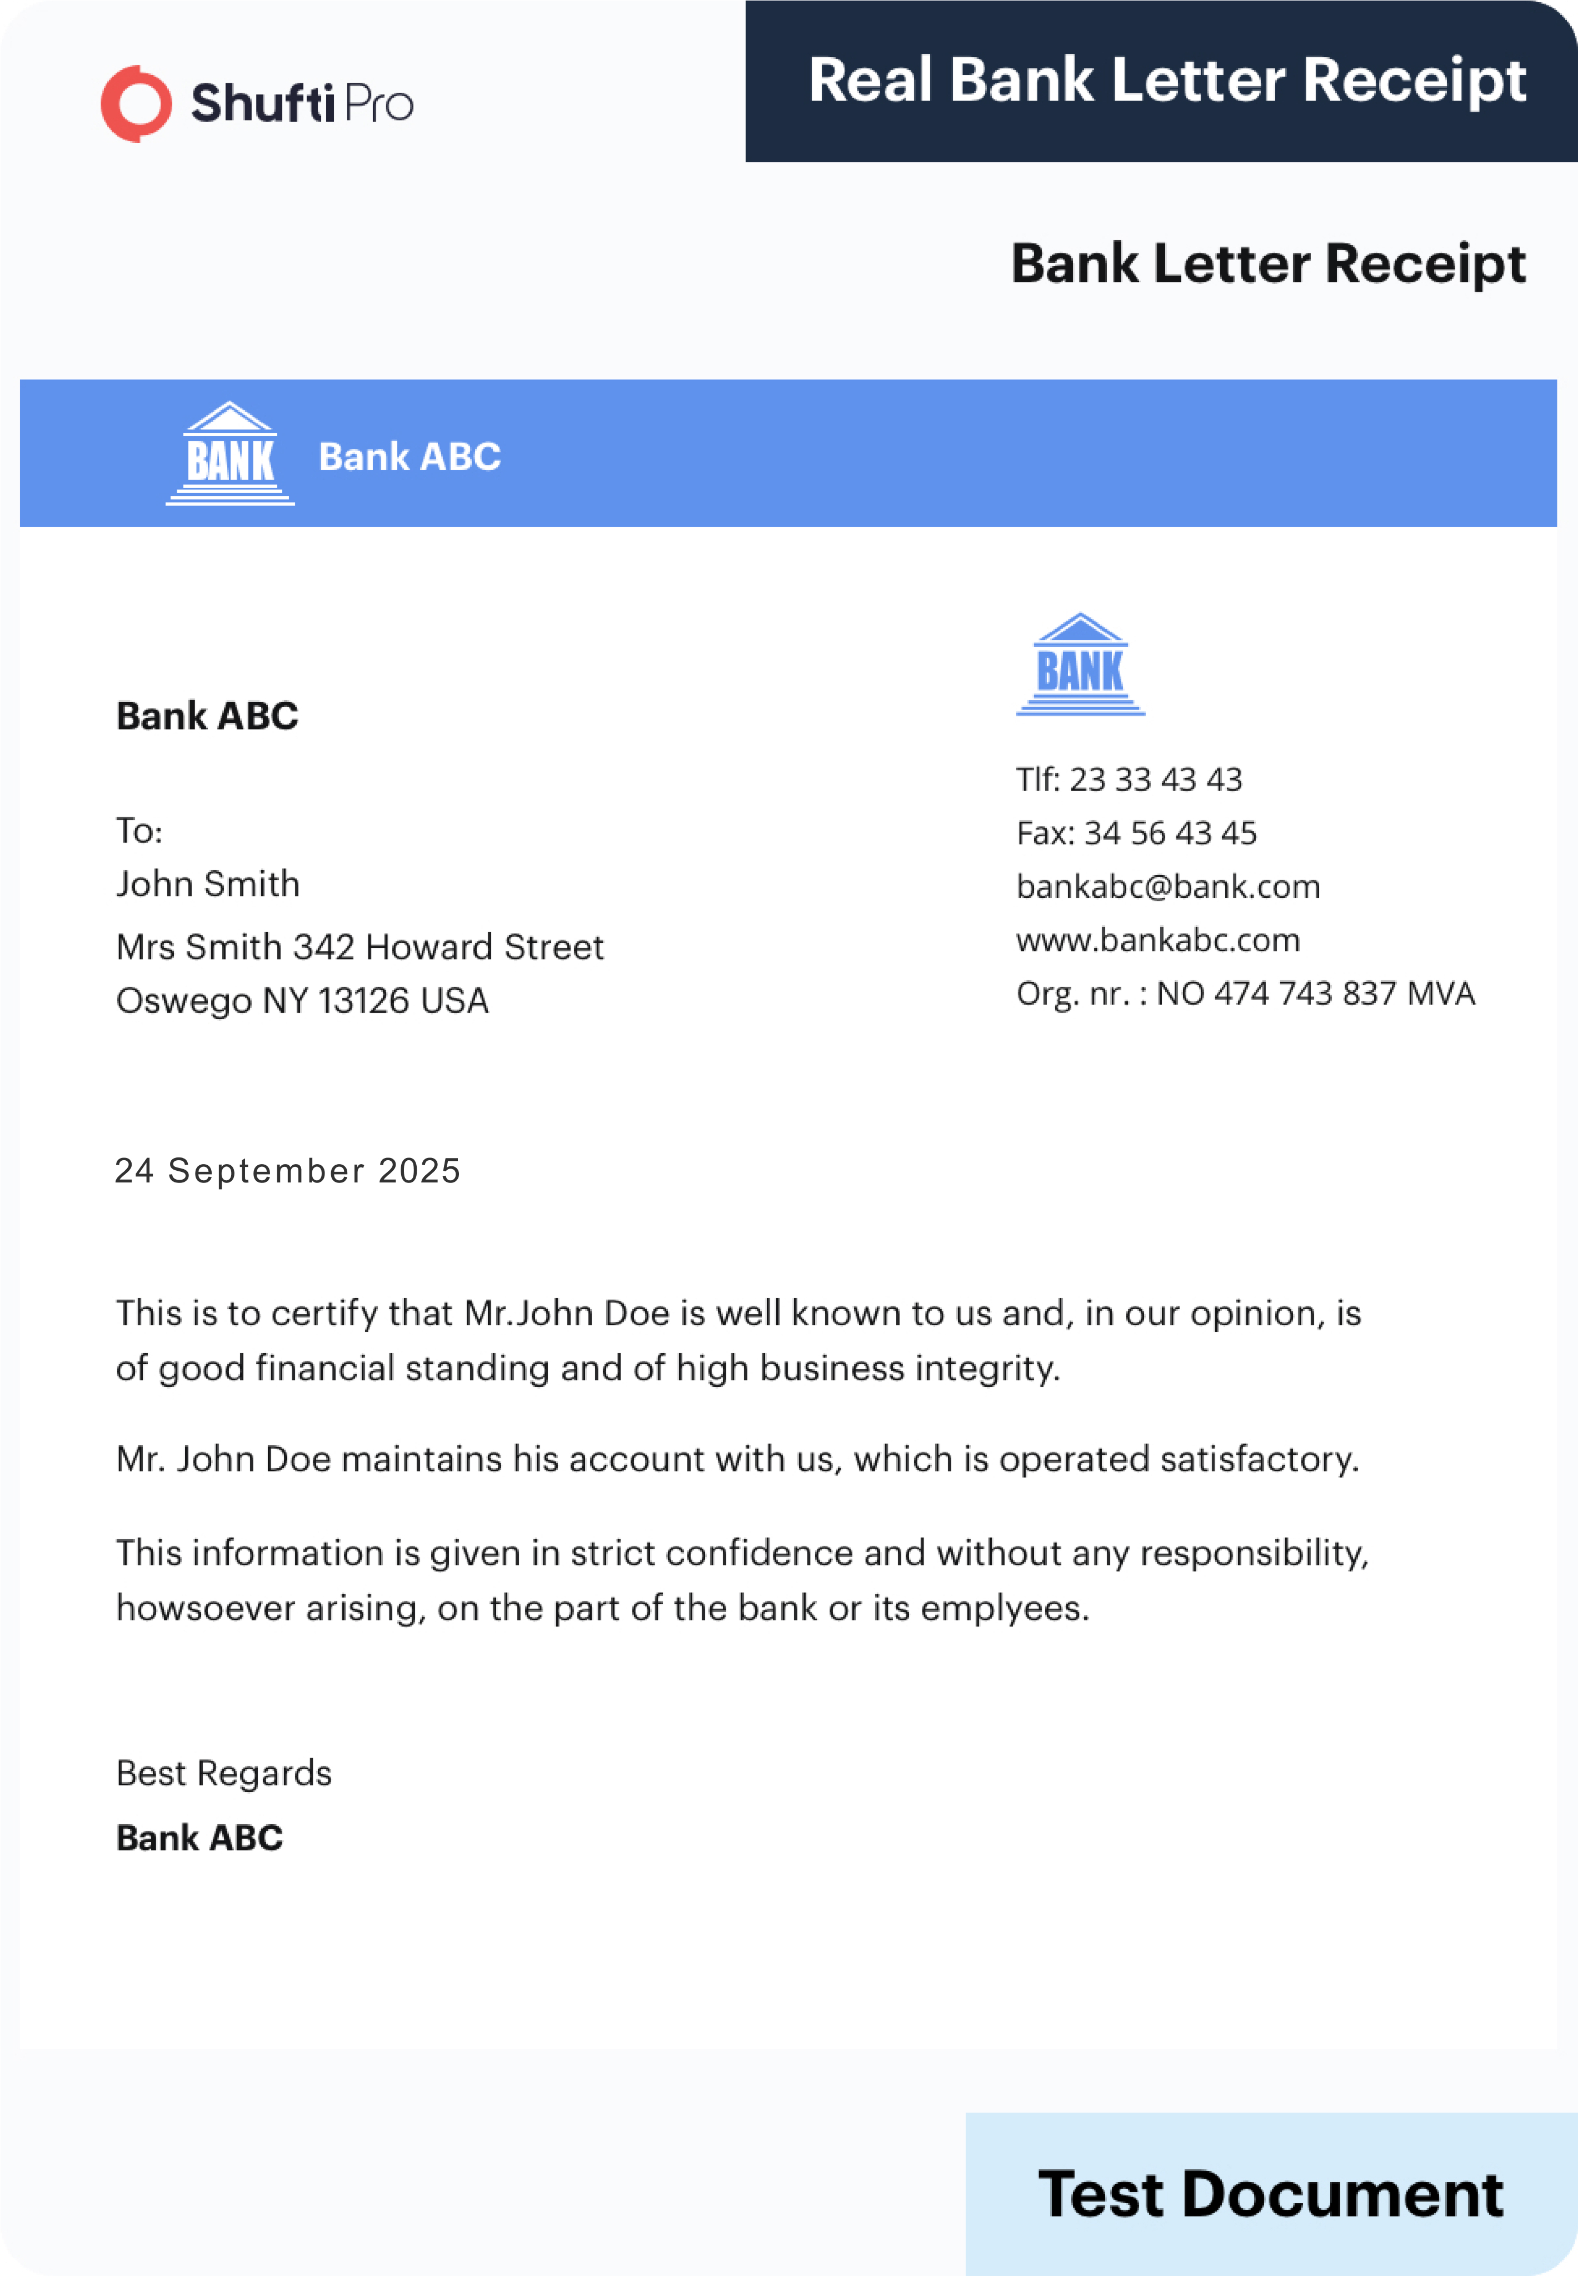Click the "Bank ABC" text in blue header
The width and height of the screenshot is (1578, 2276).
410,457
